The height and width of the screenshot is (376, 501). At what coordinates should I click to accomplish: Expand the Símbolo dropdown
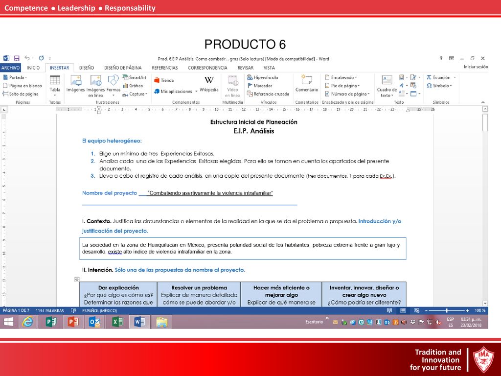pyautogui.click(x=451, y=86)
